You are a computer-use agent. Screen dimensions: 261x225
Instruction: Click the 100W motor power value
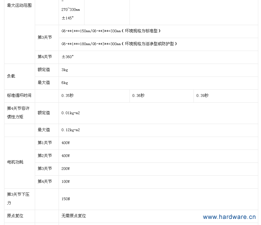(65, 181)
